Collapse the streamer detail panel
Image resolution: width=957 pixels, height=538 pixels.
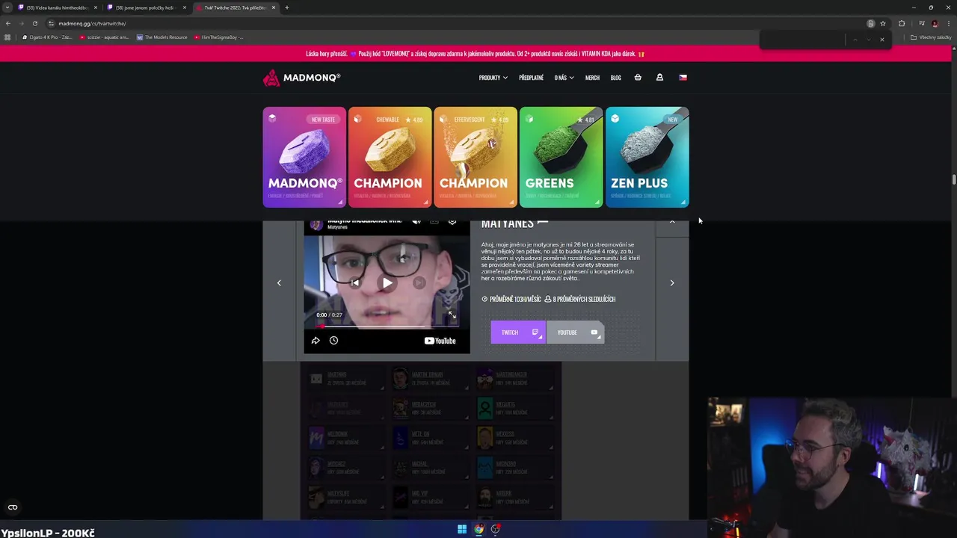coord(672,222)
